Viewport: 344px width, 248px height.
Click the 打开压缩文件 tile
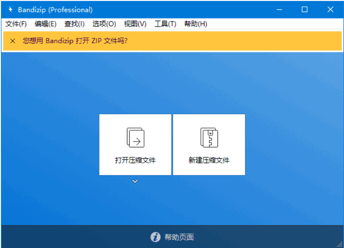(x=135, y=145)
